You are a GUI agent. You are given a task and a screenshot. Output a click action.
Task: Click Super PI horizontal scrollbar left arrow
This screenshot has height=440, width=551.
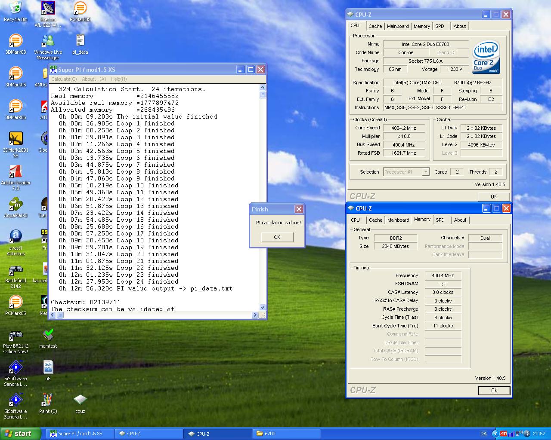tap(53, 315)
